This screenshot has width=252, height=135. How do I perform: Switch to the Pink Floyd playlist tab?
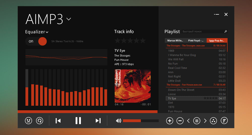click(196, 40)
